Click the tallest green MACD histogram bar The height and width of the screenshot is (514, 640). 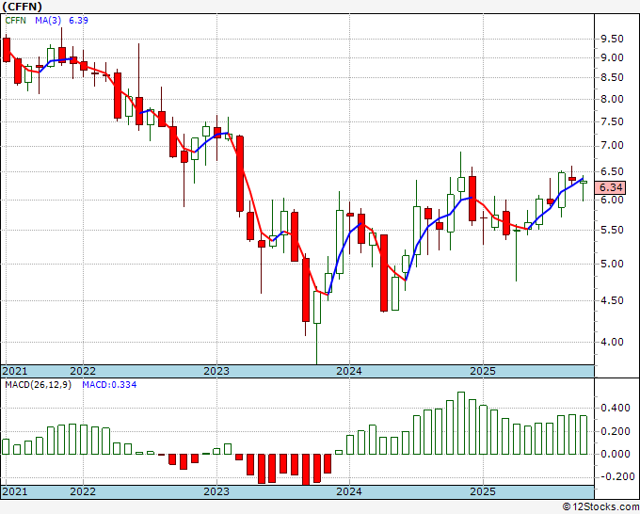(461, 423)
